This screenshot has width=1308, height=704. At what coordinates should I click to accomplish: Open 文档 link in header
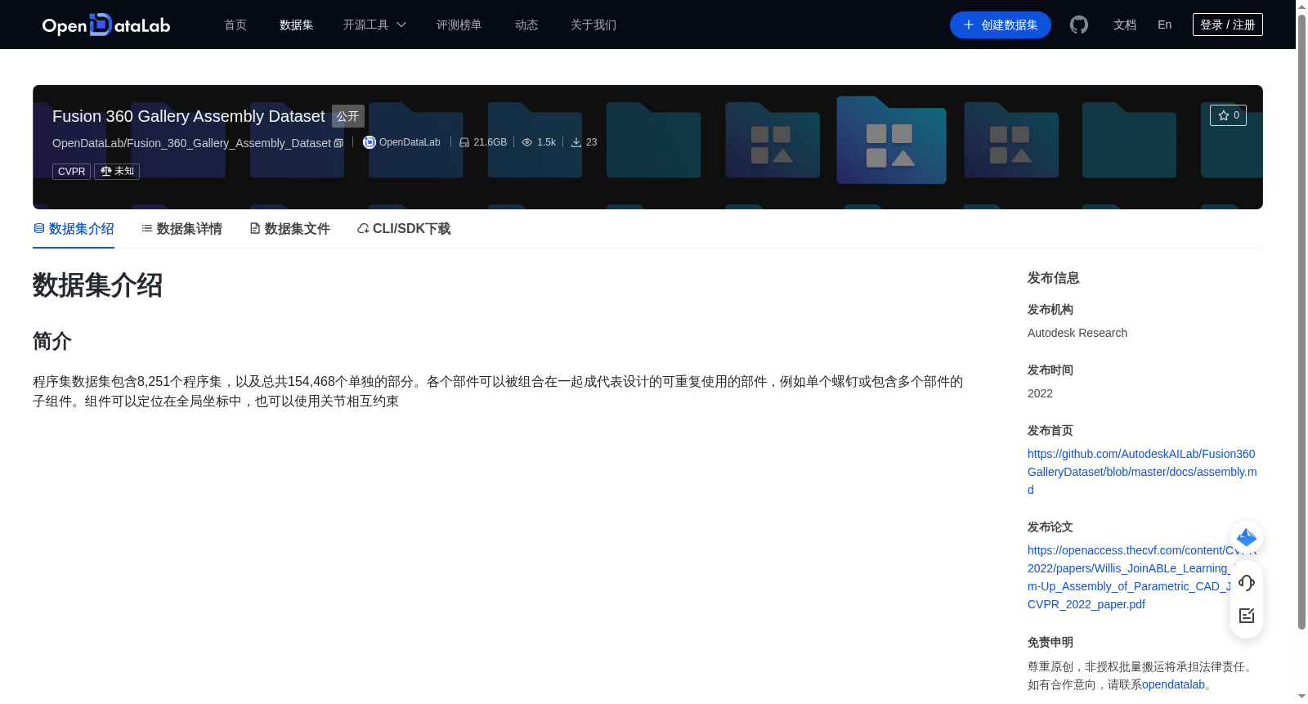(x=1125, y=25)
